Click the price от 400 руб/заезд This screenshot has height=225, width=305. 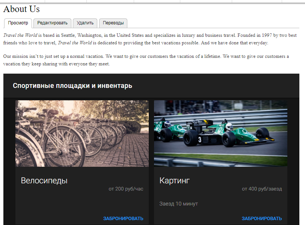(x=261, y=189)
